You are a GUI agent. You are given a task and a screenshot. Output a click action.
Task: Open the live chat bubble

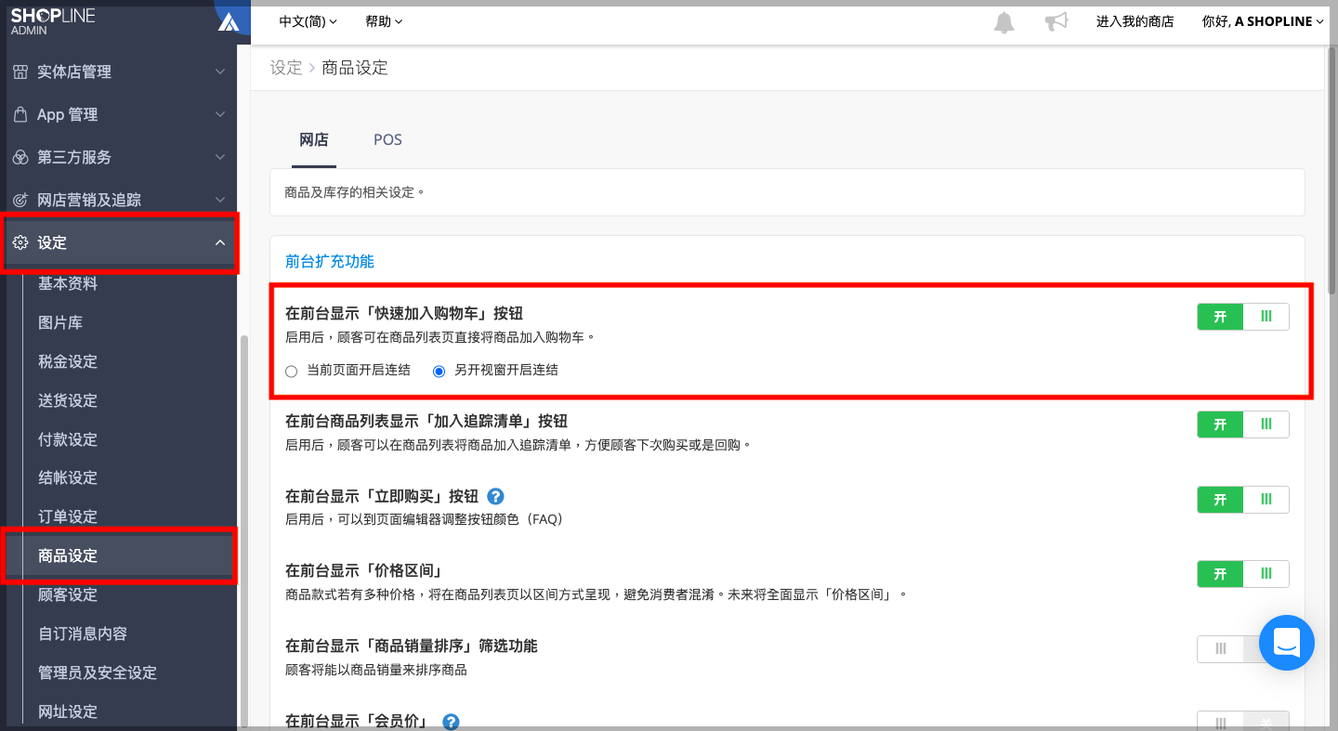click(x=1287, y=643)
